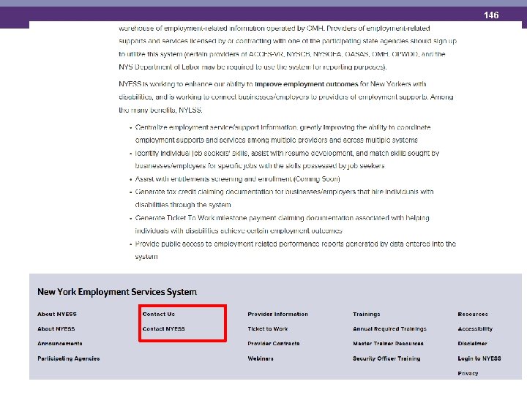The image size is (527, 395).
Task: Click the bullet about tax credit claiming documentation
Action: click(x=284, y=198)
